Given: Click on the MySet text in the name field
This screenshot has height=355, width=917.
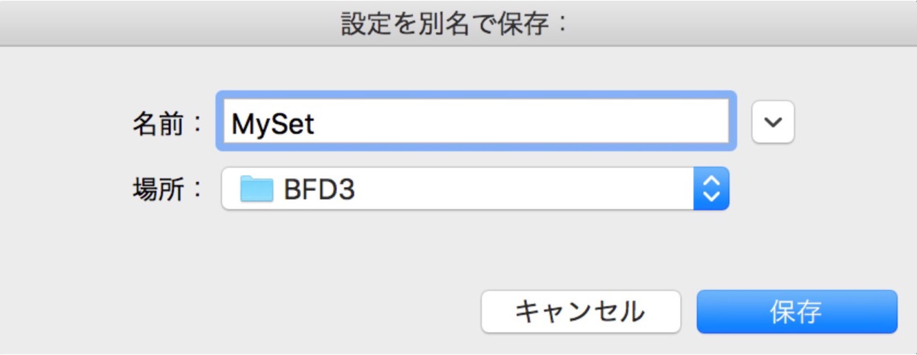Looking at the screenshot, I should (273, 125).
